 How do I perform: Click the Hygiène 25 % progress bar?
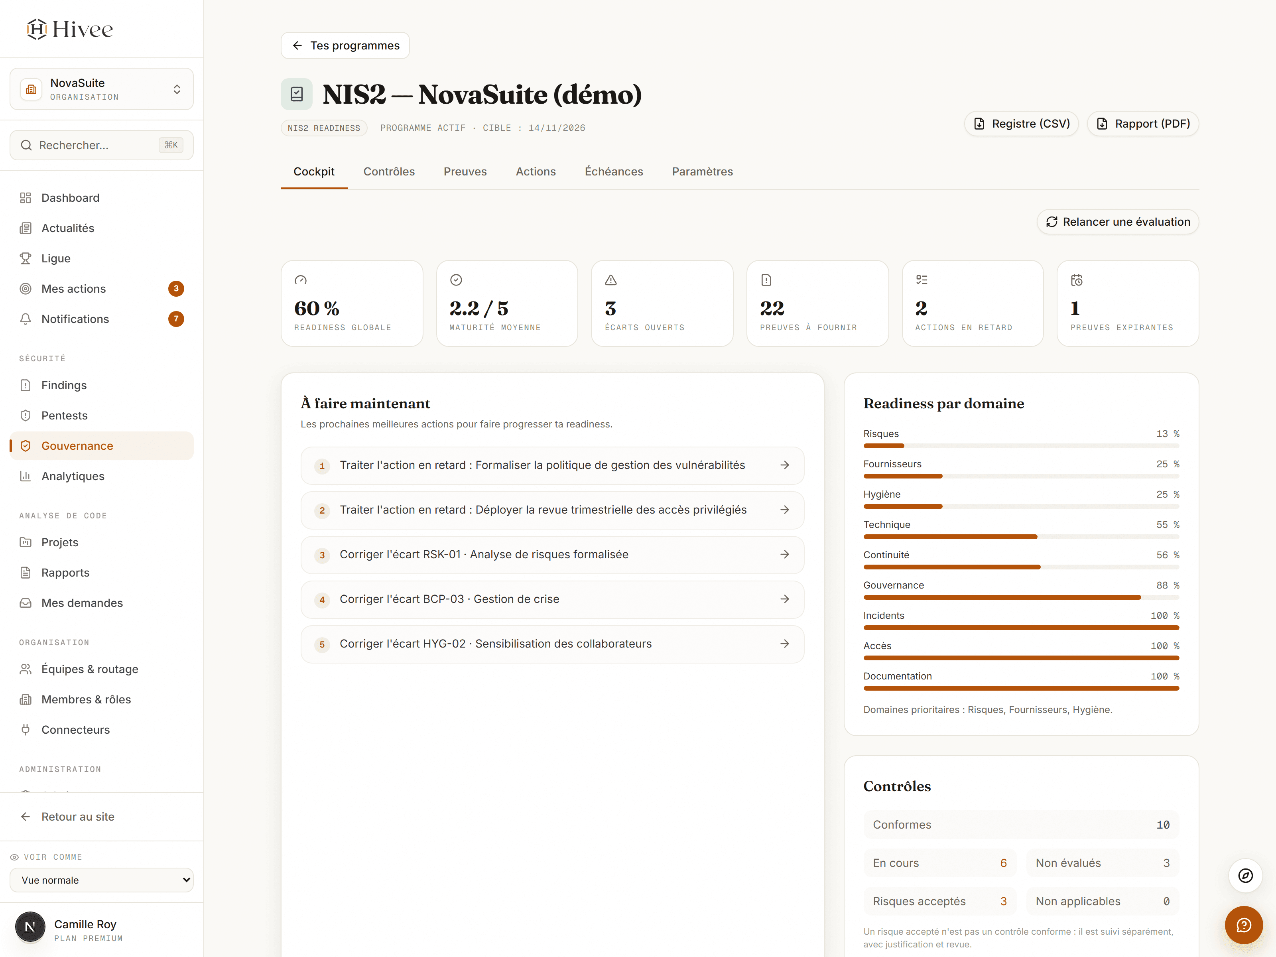1021,506
